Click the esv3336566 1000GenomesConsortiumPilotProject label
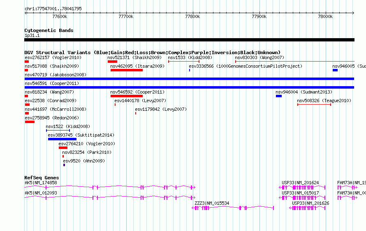366x231 pixels. pyautogui.click(x=246, y=66)
